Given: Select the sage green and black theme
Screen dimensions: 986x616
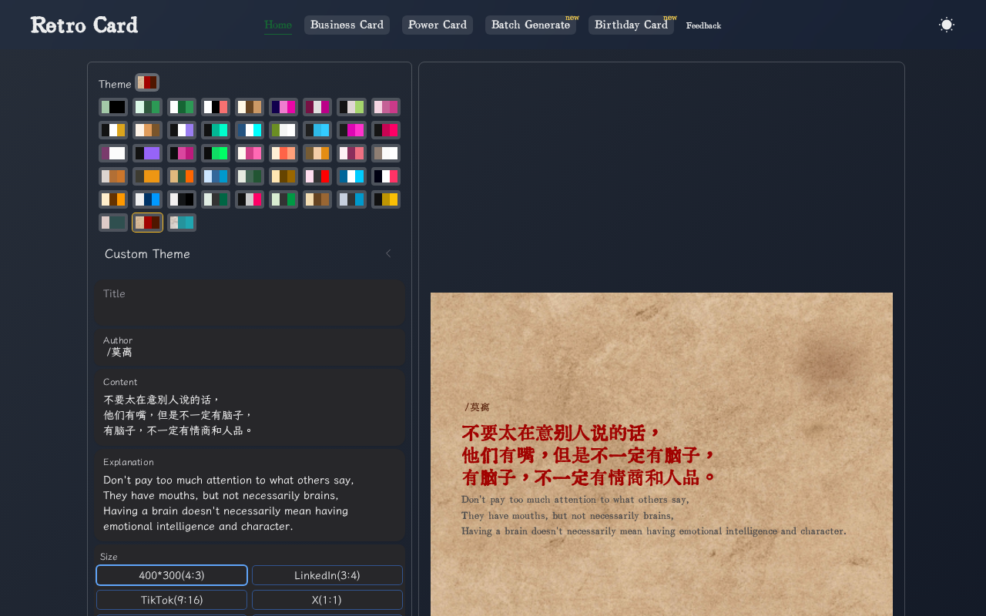Looking at the screenshot, I should coord(113,107).
